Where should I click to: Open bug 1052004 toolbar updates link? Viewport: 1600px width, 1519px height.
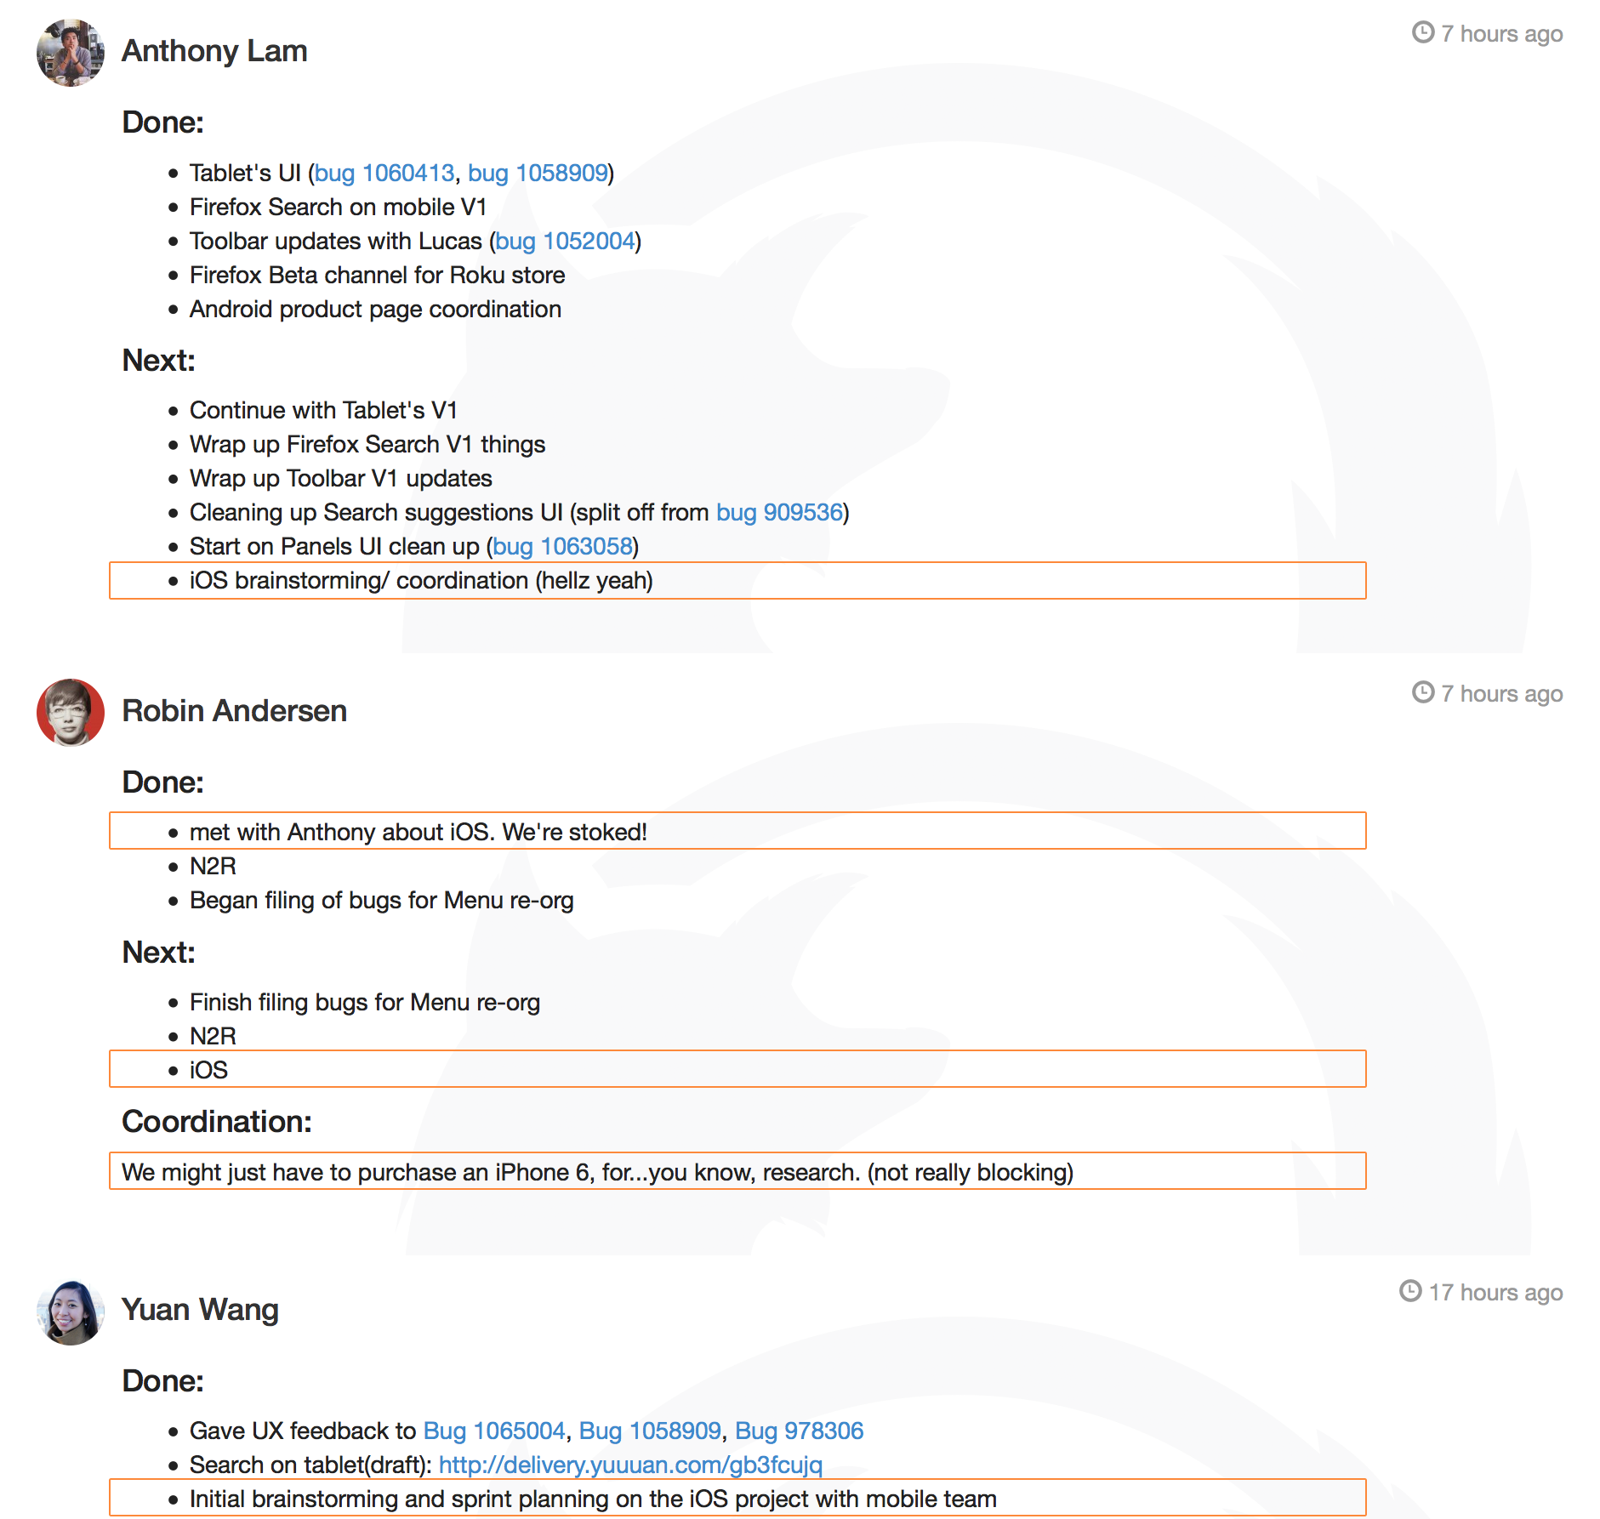pyautogui.click(x=565, y=241)
